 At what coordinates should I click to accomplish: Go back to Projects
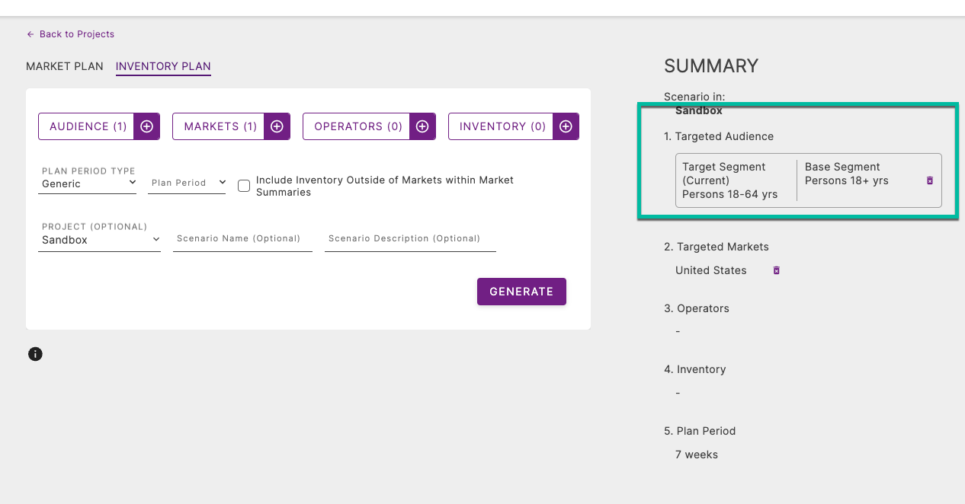[70, 34]
